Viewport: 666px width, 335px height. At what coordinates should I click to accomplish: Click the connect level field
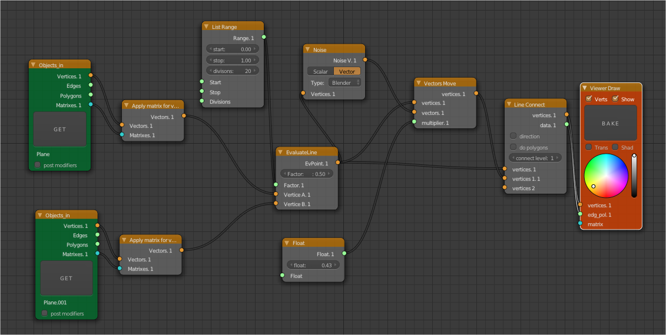pos(535,158)
